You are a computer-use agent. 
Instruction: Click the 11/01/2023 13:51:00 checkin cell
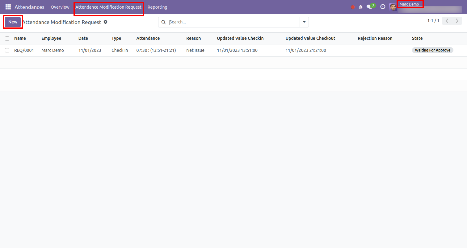point(237,50)
